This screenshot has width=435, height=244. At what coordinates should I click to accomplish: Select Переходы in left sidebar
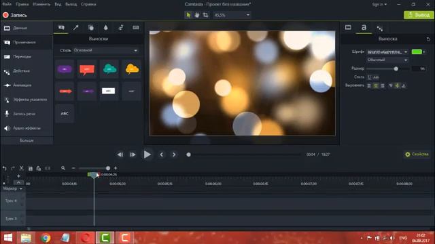point(27,57)
